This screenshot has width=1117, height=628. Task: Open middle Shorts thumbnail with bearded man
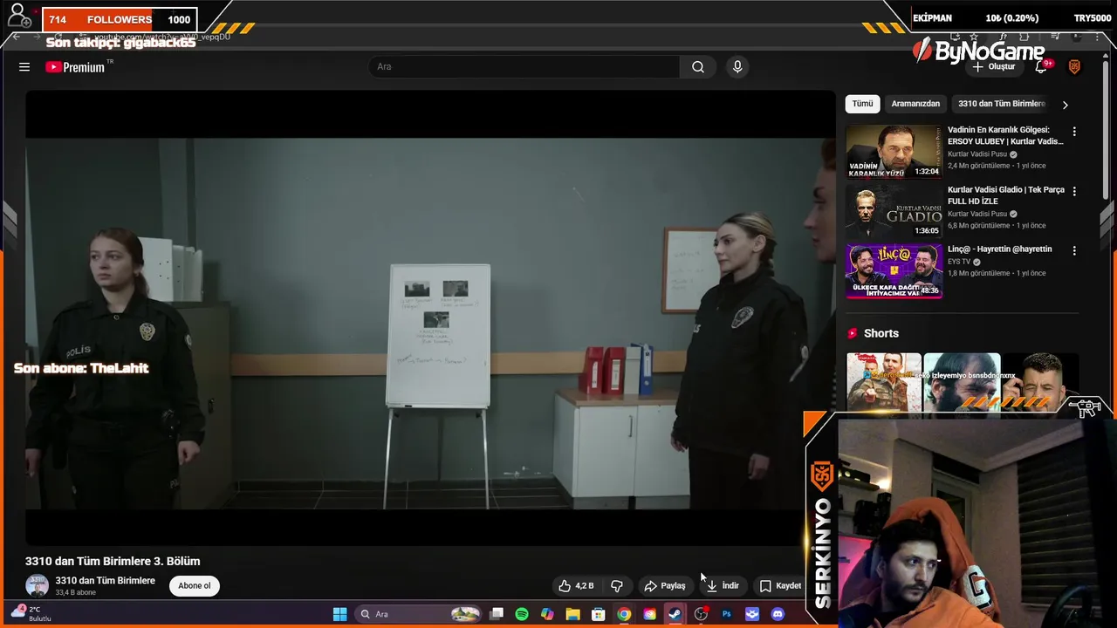(x=962, y=381)
